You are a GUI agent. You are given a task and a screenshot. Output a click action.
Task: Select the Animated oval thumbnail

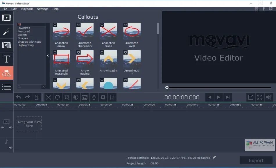point(132,31)
